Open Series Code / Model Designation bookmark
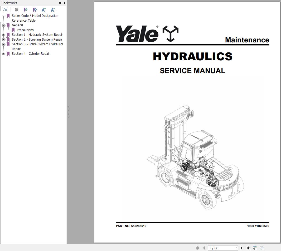The height and width of the screenshot is (251, 281). [35, 18]
